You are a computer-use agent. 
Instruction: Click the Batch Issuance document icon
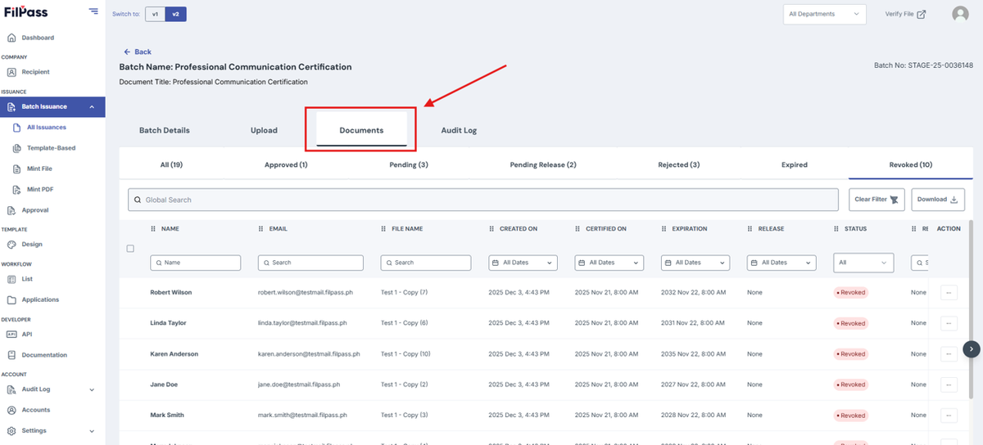11,106
